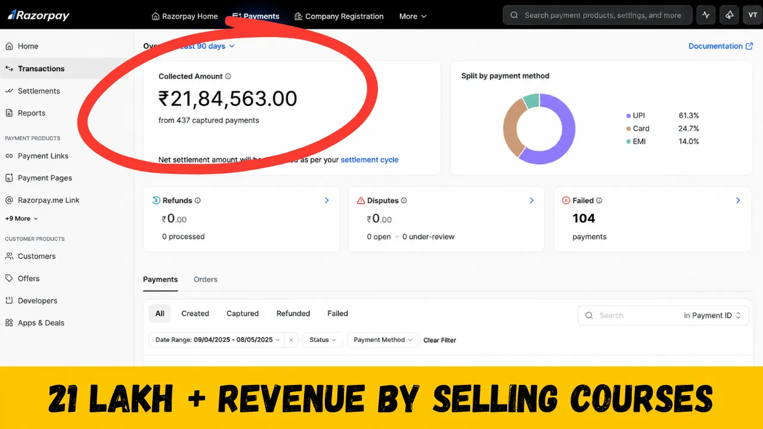Viewport: 763px width, 429px height.
Task: Switch to the Orders tab
Action: (206, 279)
